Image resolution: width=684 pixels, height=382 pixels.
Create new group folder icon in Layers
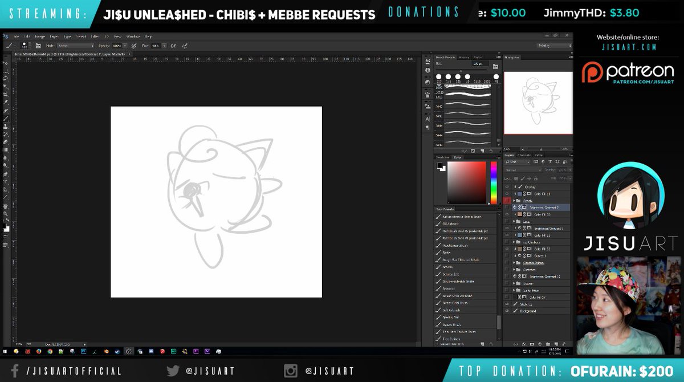click(548, 344)
